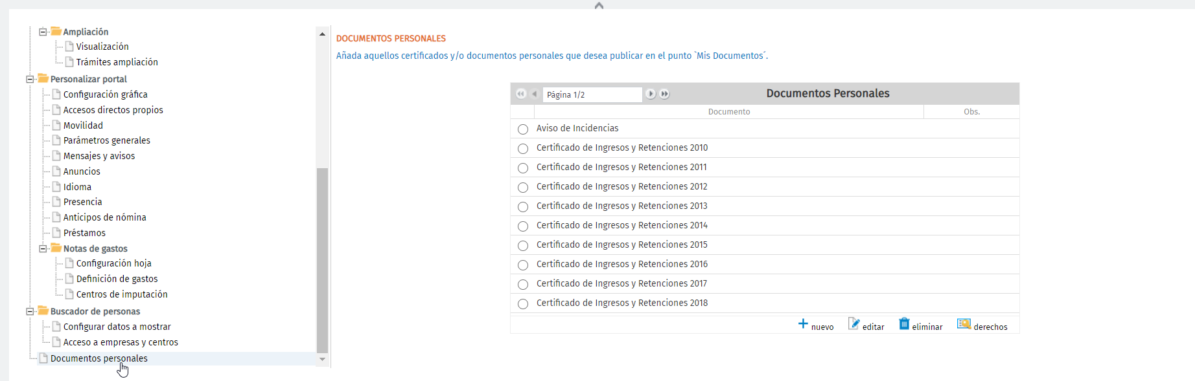Select the Aviso de Incidencias radio button
The image size is (1195, 381).
pos(523,129)
